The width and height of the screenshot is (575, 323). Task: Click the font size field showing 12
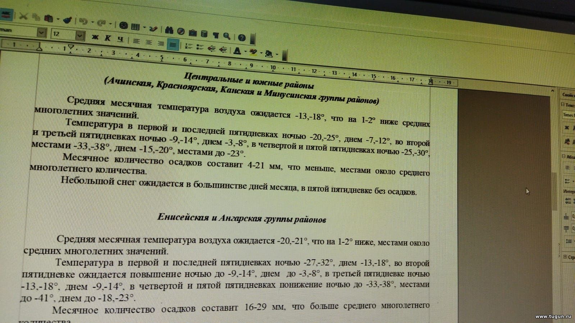tap(63, 34)
